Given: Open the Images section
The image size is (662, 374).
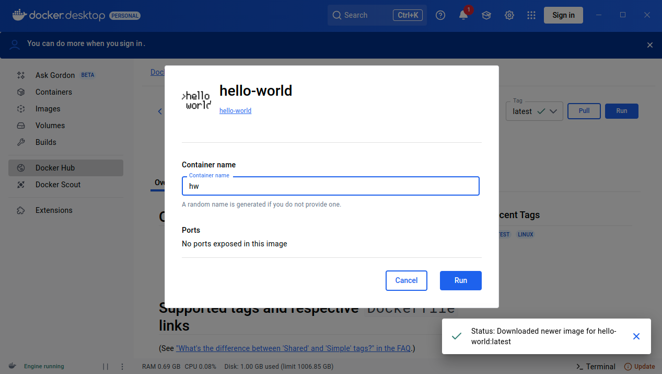Looking at the screenshot, I should pos(48,109).
